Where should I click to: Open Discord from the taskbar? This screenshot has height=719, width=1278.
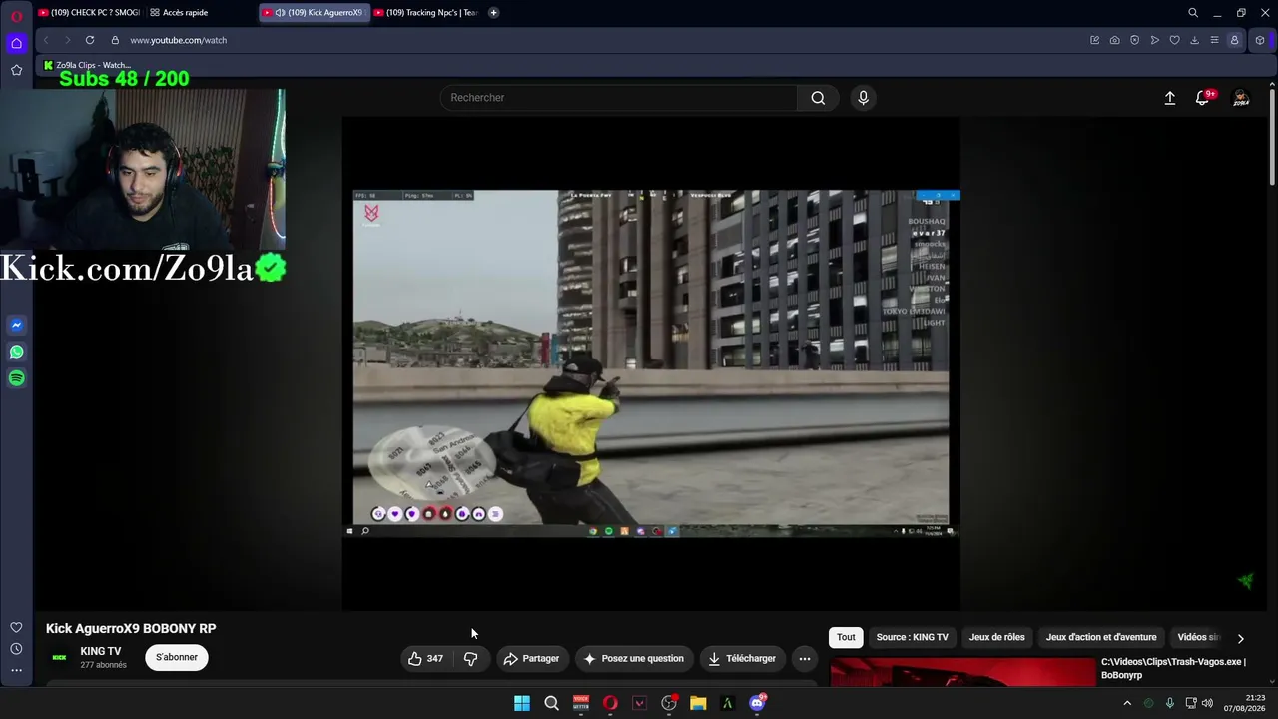pyautogui.click(x=757, y=703)
